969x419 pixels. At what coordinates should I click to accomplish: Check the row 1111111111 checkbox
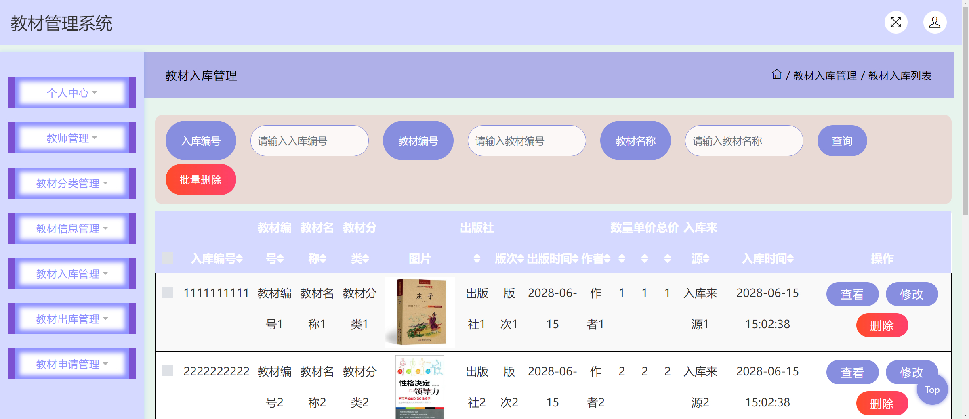168,293
